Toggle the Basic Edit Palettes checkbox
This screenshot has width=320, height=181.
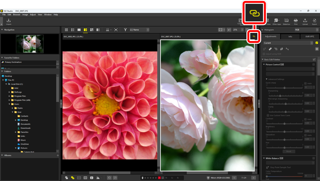click(x=314, y=60)
